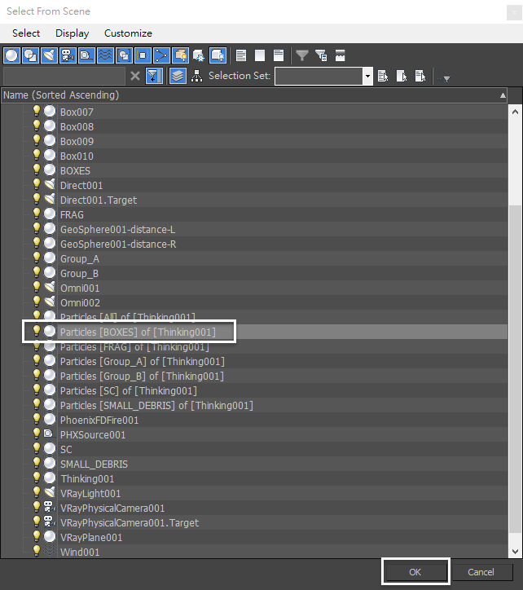
Task: Toggle the Display Groups filter icon
Action: [x=124, y=55]
